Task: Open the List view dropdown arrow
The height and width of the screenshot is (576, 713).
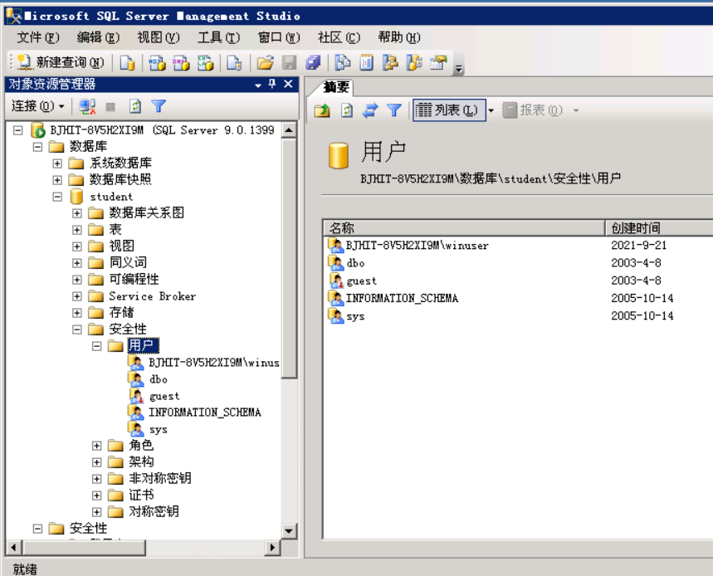Action: (x=491, y=110)
